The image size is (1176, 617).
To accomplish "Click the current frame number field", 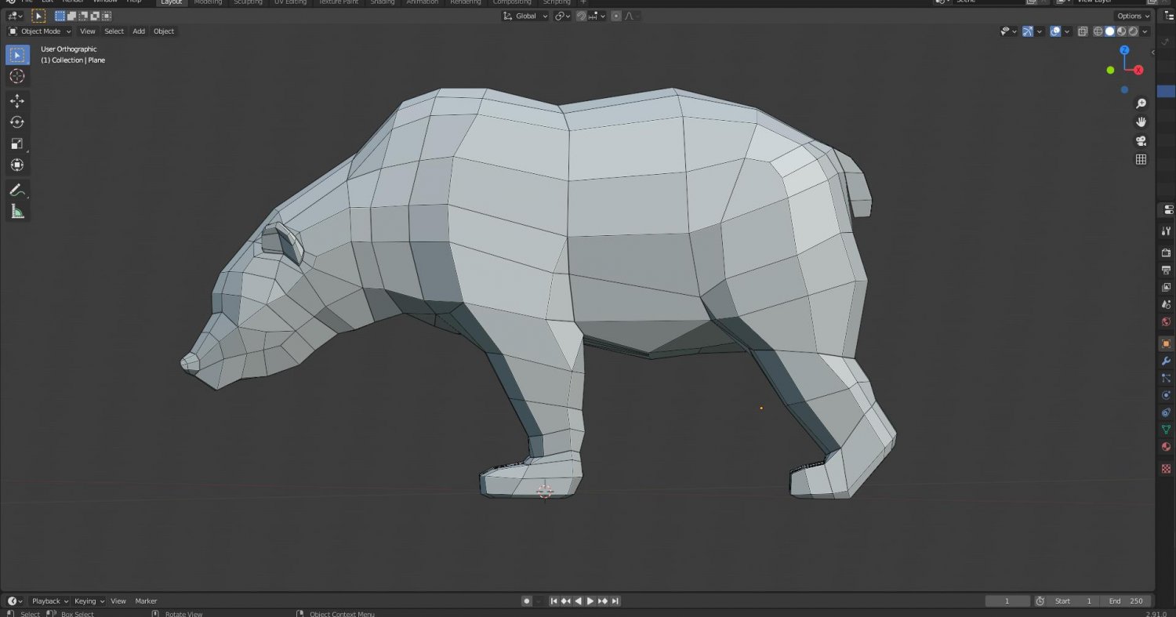I will click(1007, 601).
